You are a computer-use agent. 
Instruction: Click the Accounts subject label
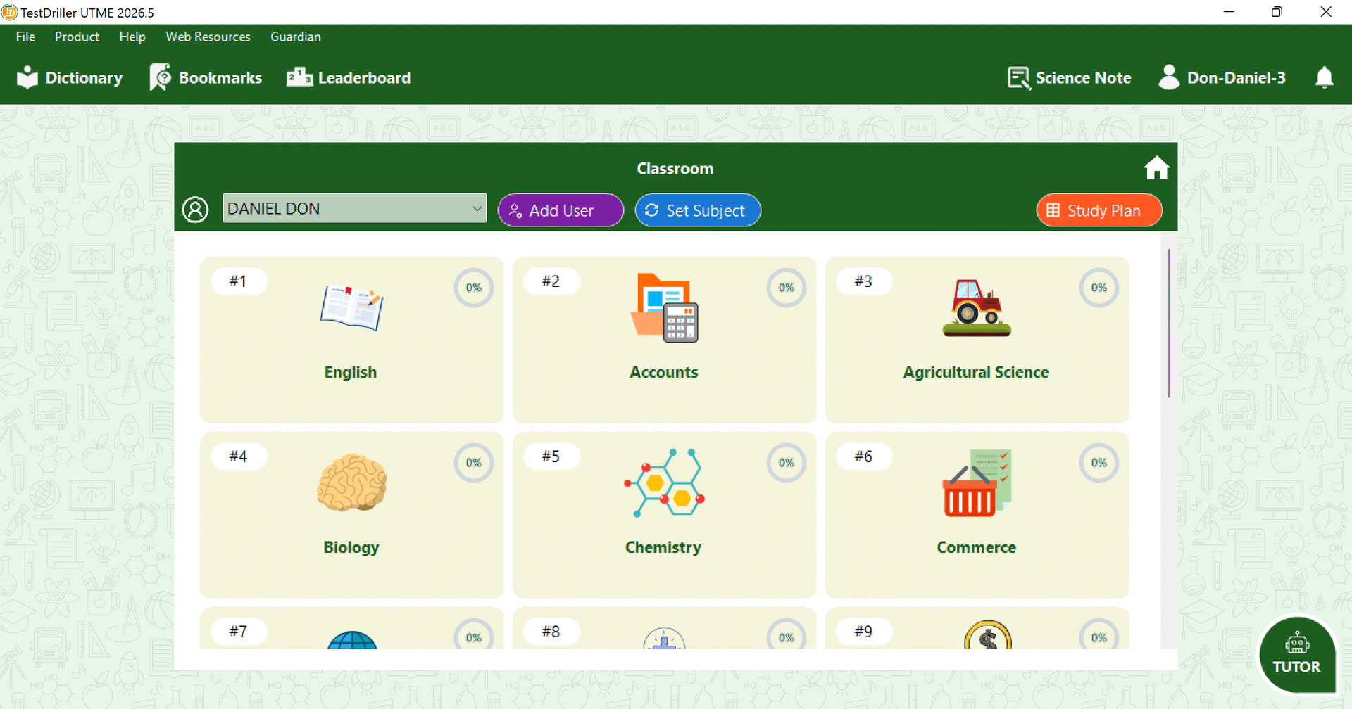point(664,372)
